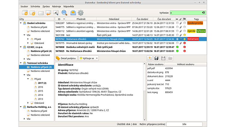Click the black floppy disk save icon
Screen dimensions: 226x127
pyautogui.click(x=156, y=58)
